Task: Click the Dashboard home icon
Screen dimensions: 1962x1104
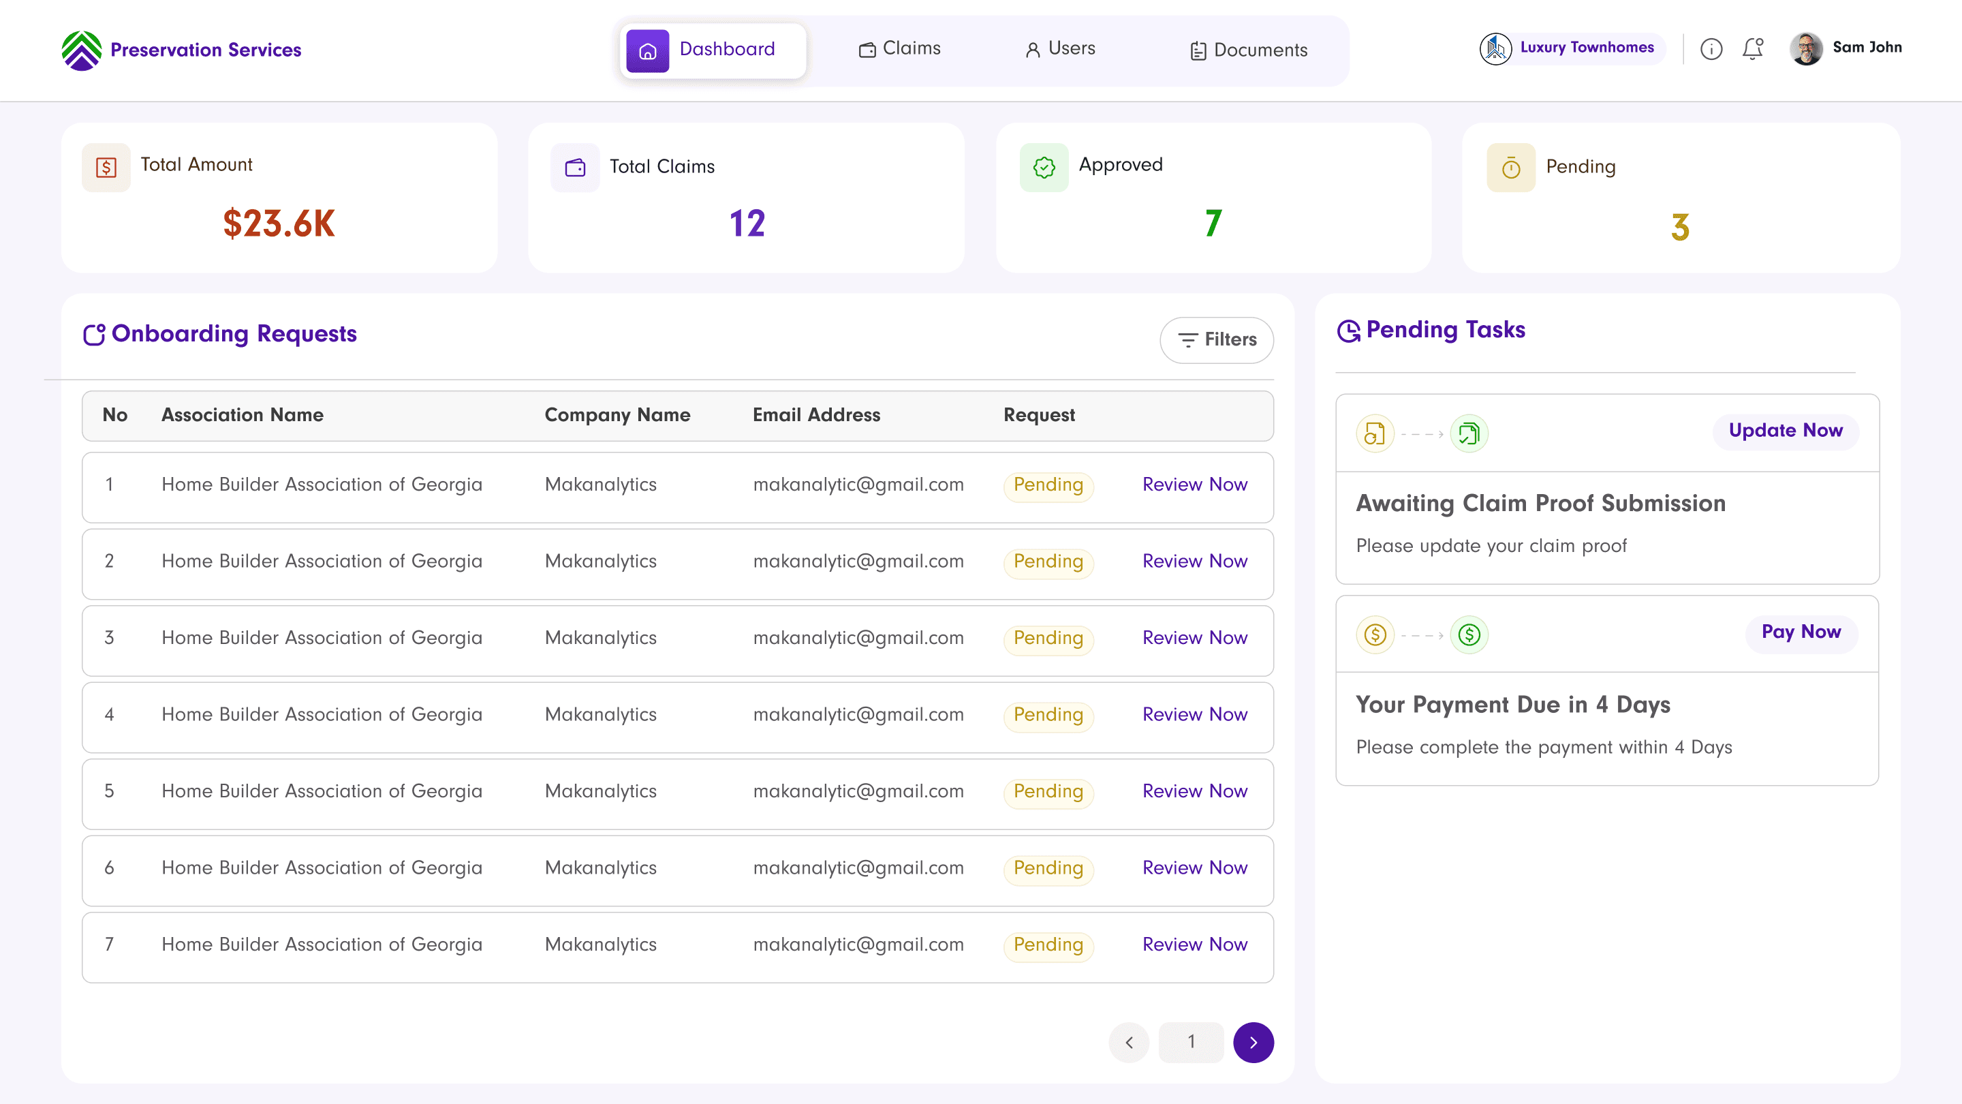Action: coord(647,51)
